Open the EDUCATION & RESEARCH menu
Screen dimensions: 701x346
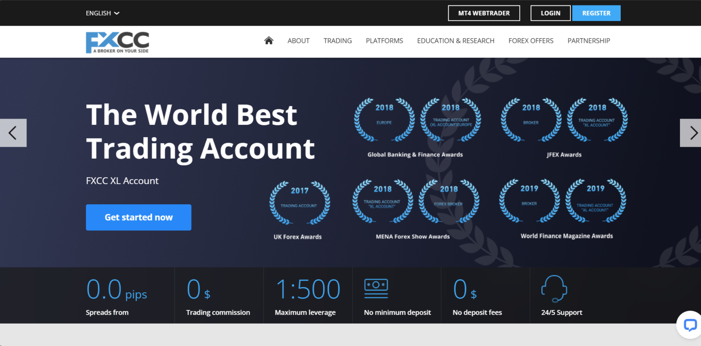click(x=456, y=41)
